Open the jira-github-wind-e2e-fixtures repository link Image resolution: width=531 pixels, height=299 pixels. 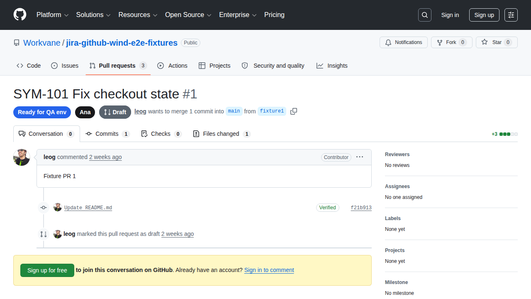122,43
